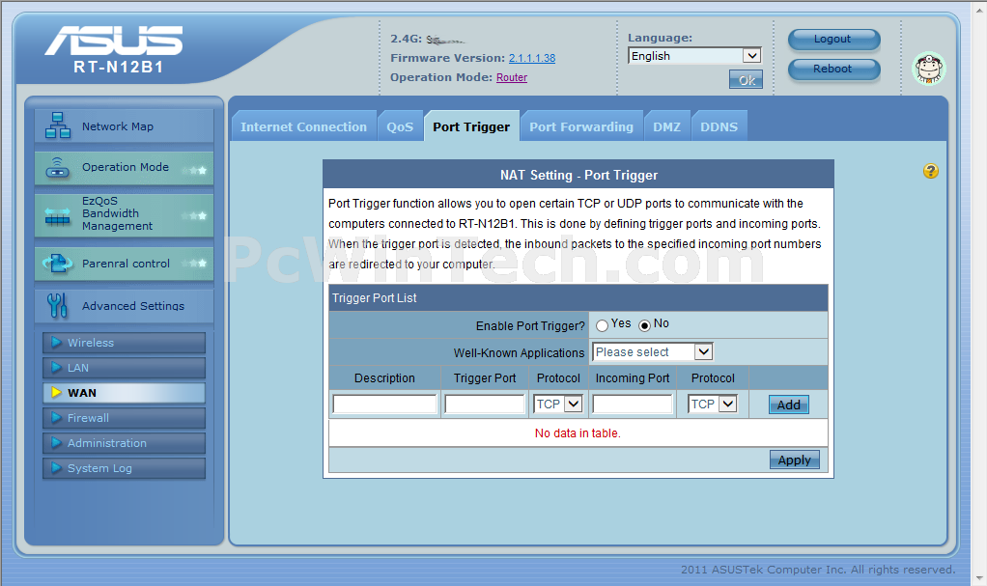Click the Logout button

coord(833,39)
